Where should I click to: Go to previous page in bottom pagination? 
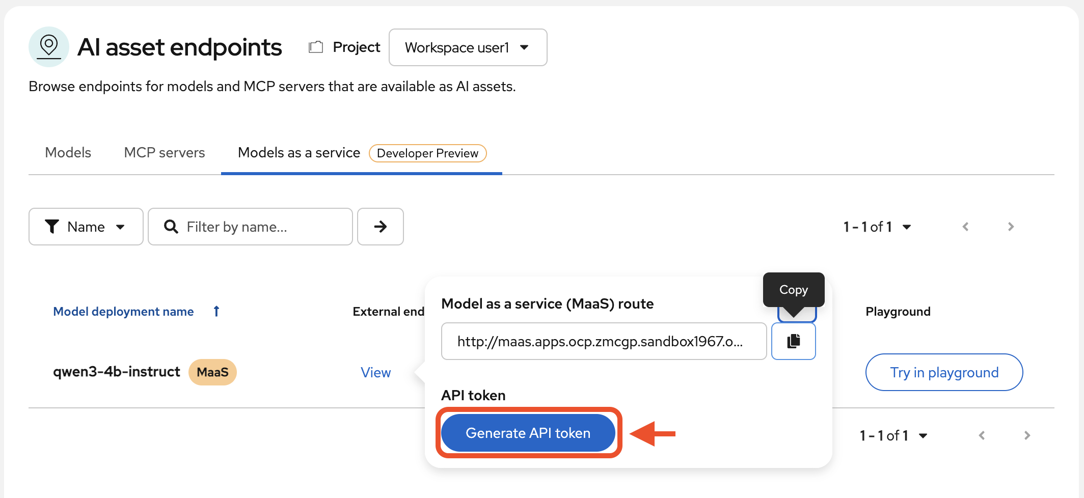click(x=982, y=435)
